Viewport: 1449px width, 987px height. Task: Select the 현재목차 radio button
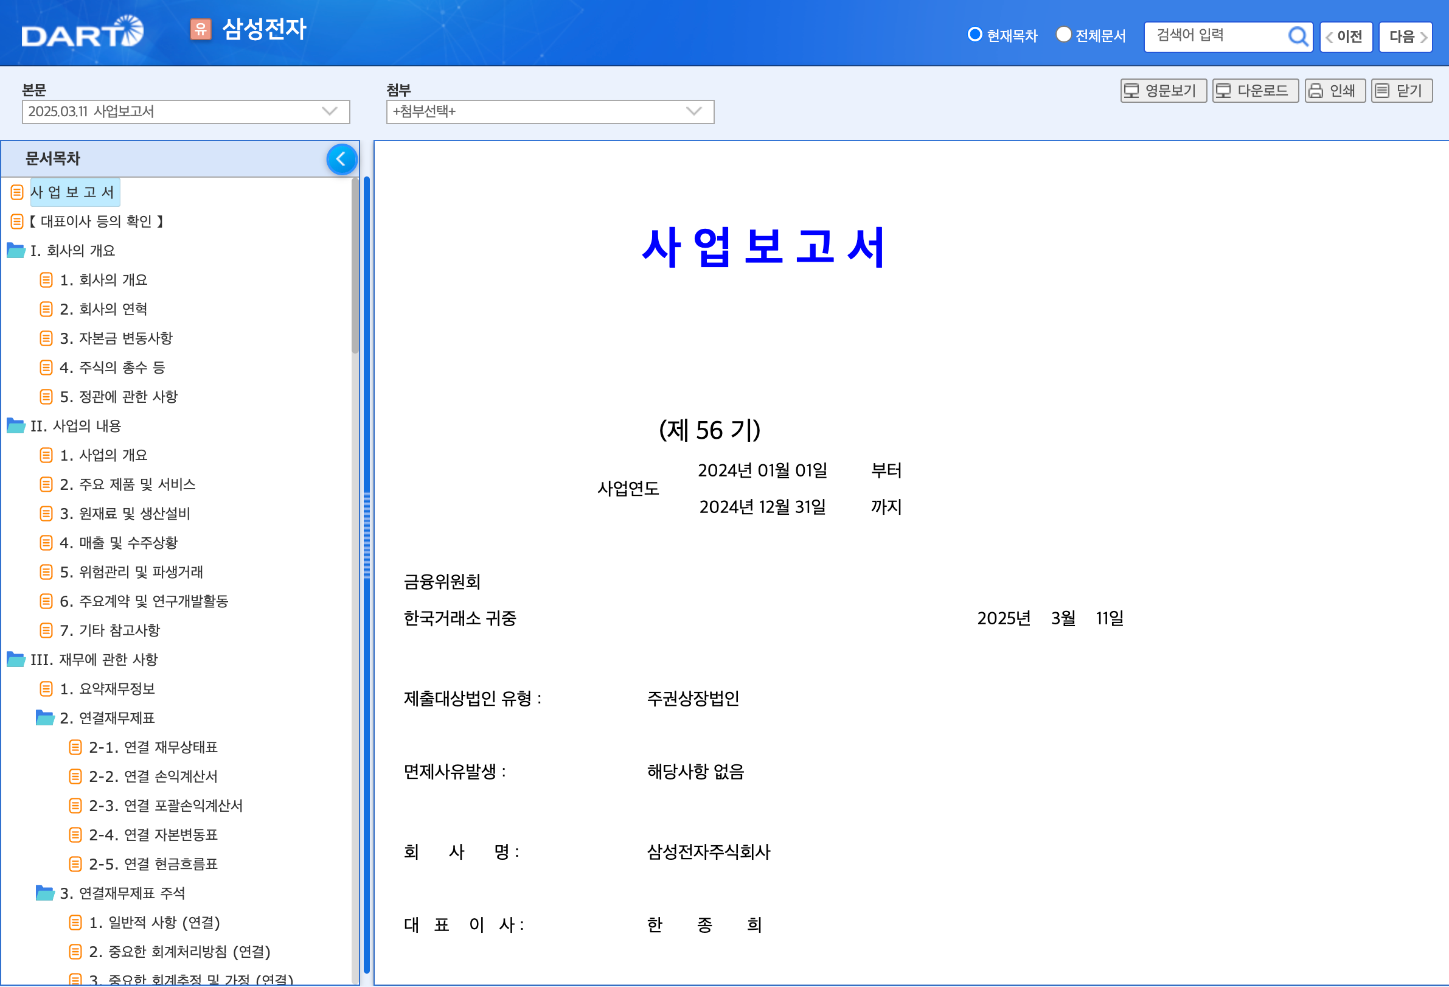pos(975,35)
